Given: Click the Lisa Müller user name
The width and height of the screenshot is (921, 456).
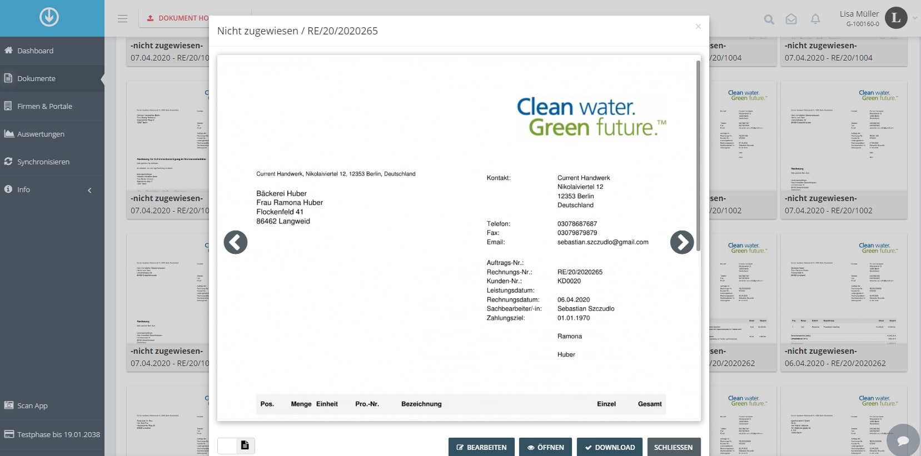Looking at the screenshot, I should click(x=859, y=14).
